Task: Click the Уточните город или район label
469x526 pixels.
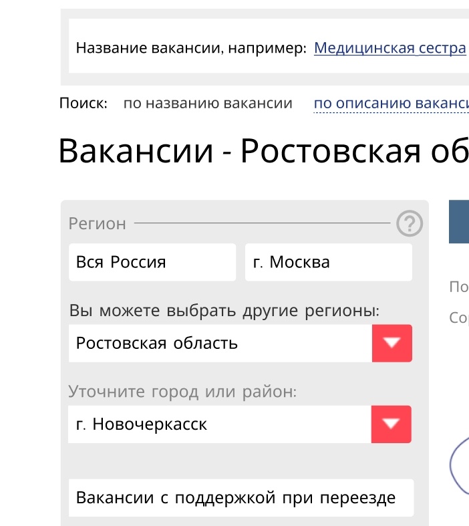Action: 182,392
